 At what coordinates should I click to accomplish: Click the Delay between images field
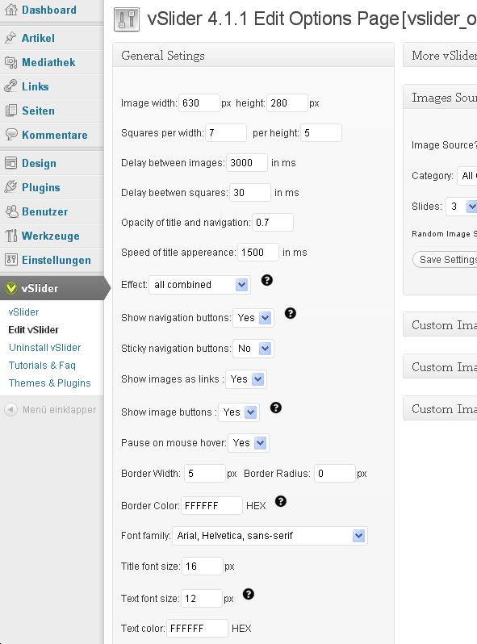click(247, 163)
